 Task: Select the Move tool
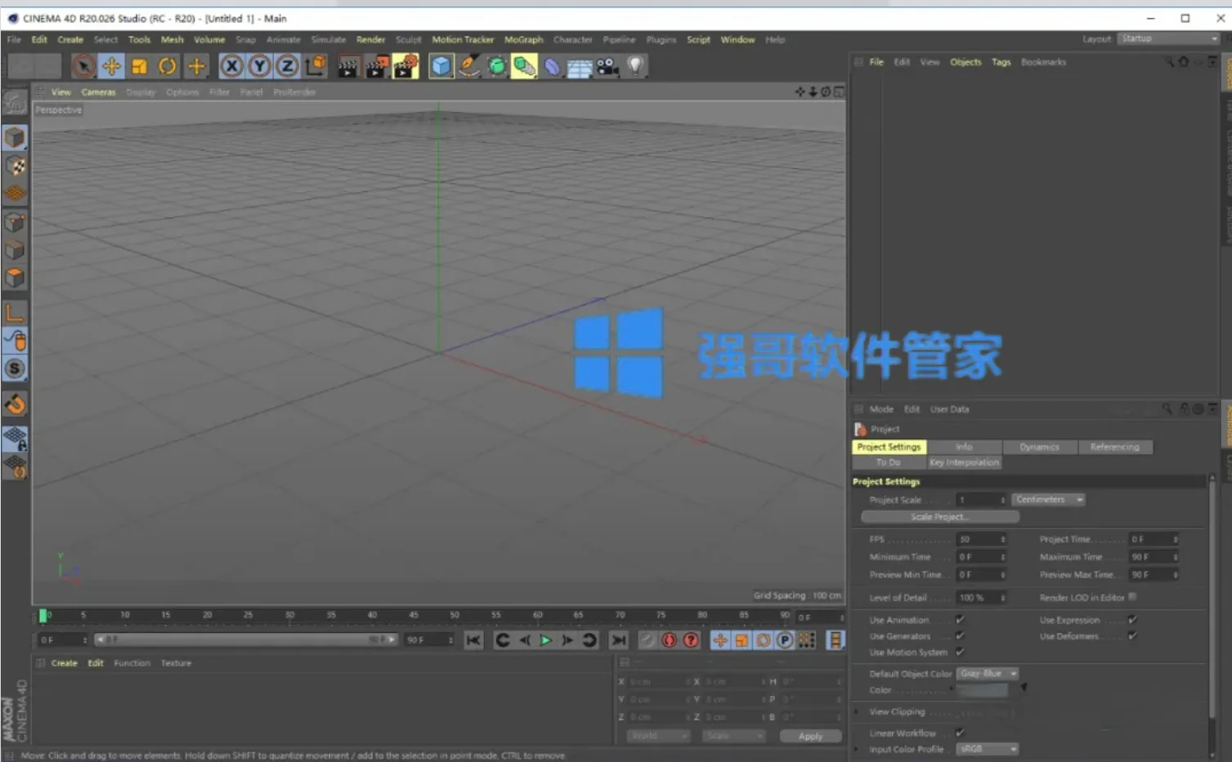(x=111, y=66)
